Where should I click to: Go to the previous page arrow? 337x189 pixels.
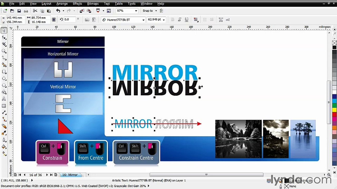tap(24, 175)
